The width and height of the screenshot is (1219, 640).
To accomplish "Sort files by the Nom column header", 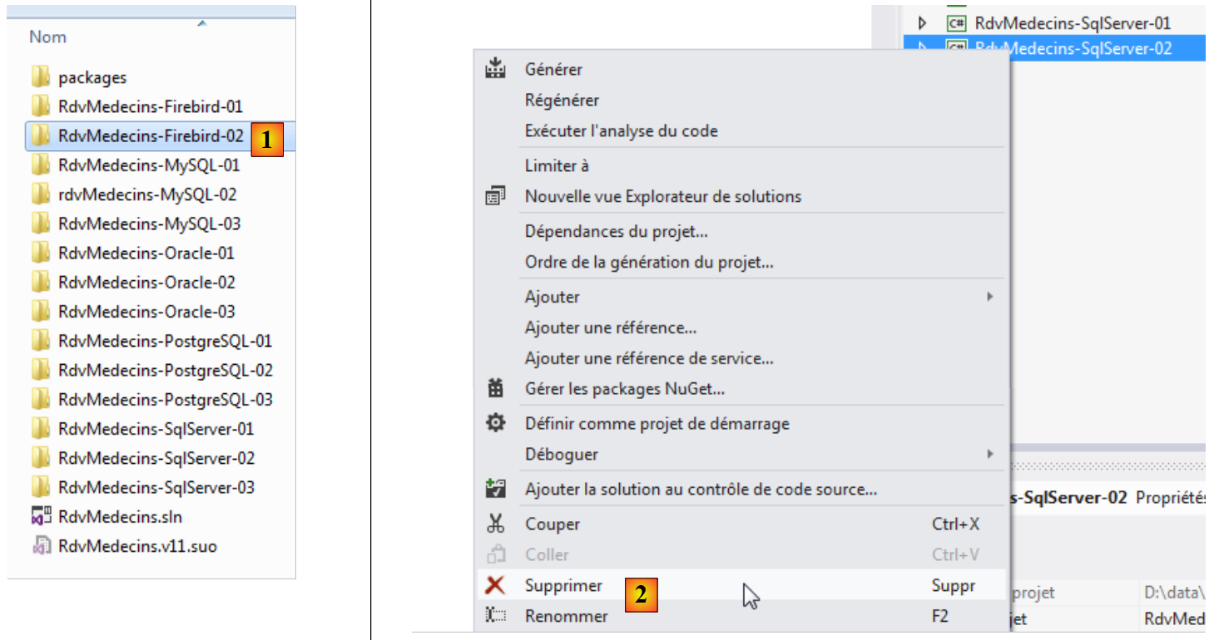I will click(47, 37).
